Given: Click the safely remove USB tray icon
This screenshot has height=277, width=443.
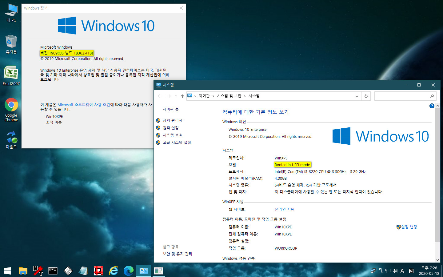Looking at the screenshot, I should [381, 271].
